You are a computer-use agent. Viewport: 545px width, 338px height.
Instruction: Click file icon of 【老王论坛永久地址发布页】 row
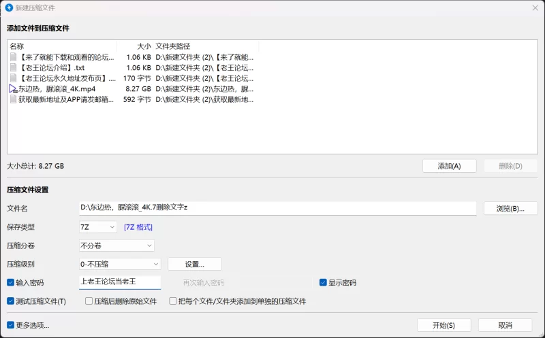pyautogui.click(x=13, y=78)
